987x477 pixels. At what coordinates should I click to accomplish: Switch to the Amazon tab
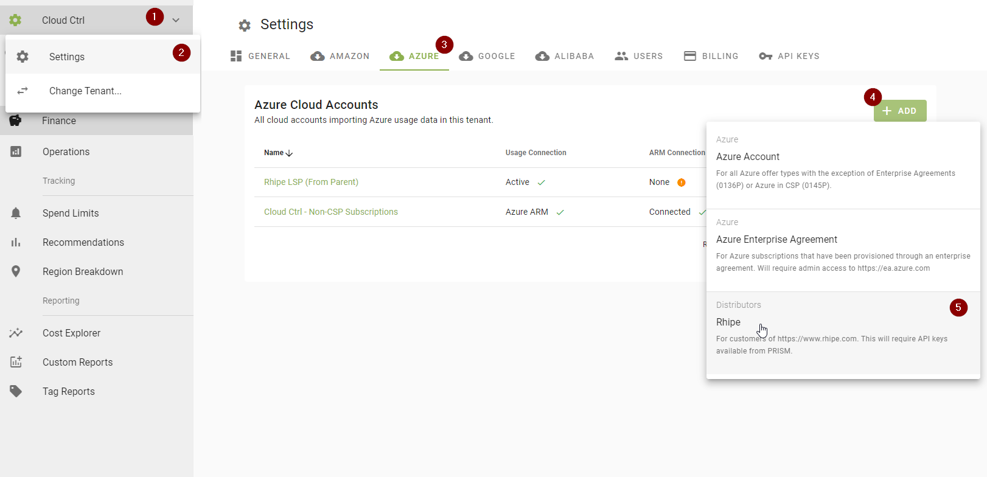[x=340, y=56]
